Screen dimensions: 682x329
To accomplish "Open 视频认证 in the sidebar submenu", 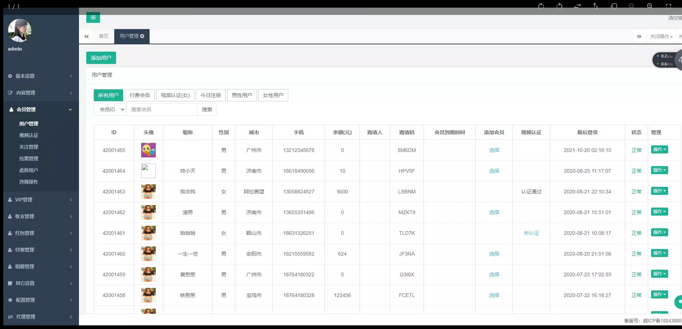I will click(x=29, y=135).
